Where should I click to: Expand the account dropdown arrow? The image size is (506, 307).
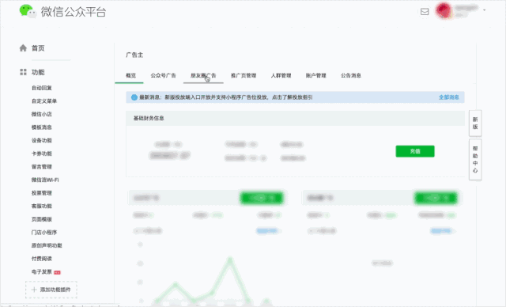coord(484,10)
